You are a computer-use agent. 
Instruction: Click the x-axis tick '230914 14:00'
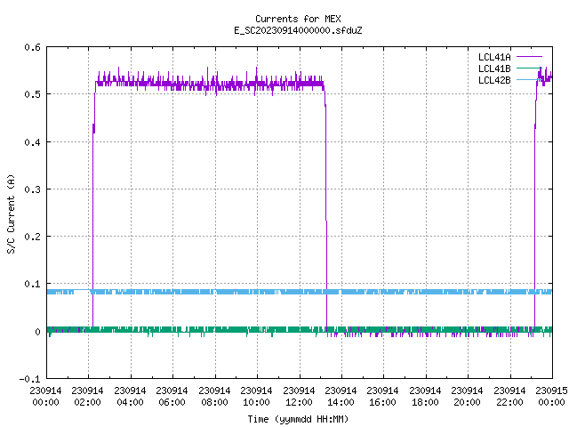click(x=341, y=397)
